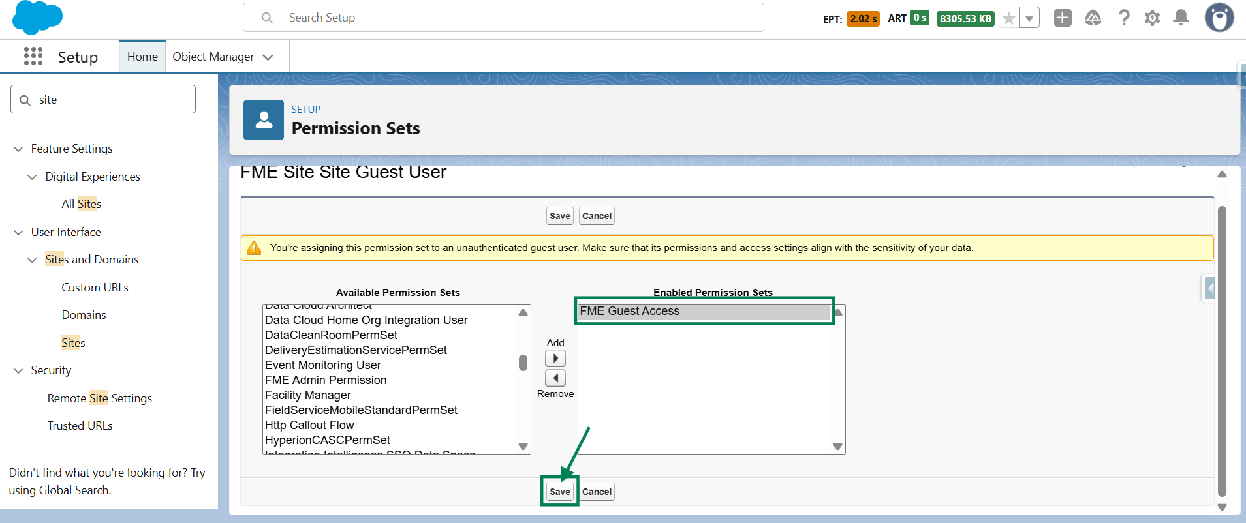
Task: Open Domains in the sidebar
Action: [x=84, y=315]
